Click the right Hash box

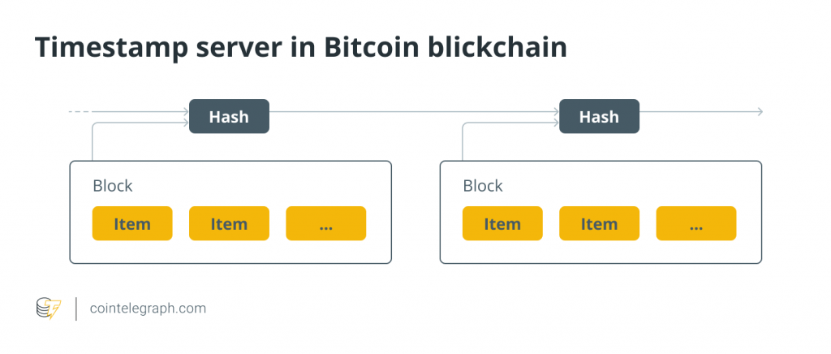click(x=599, y=117)
